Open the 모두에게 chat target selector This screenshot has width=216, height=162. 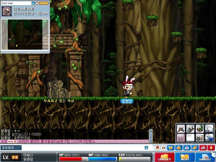[x=11, y=148]
